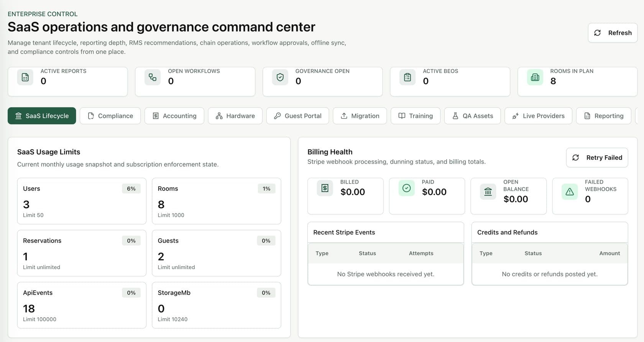Open the SaaS Lifecycle tab
This screenshot has height=342, width=644.
[42, 116]
